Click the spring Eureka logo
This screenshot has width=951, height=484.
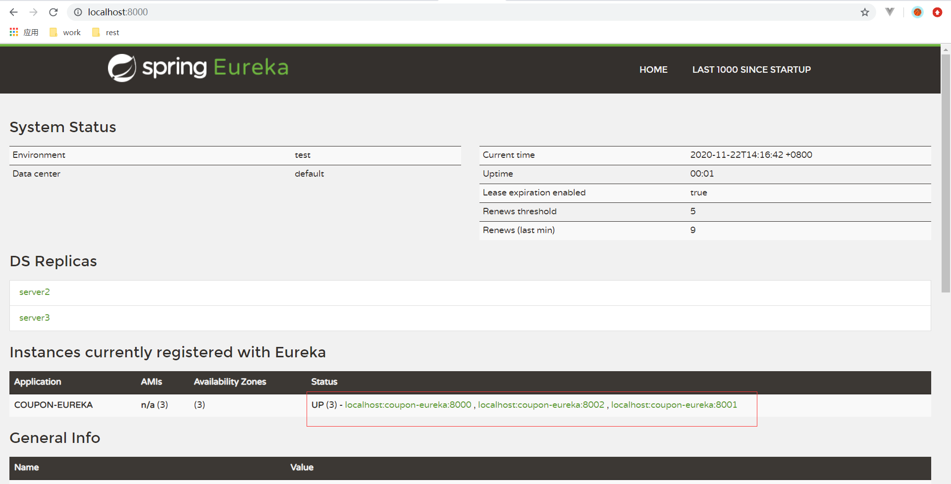tap(198, 68)
